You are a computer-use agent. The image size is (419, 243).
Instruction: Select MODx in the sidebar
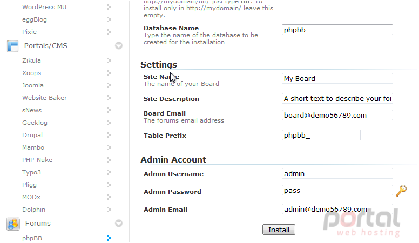pos(31,197)
